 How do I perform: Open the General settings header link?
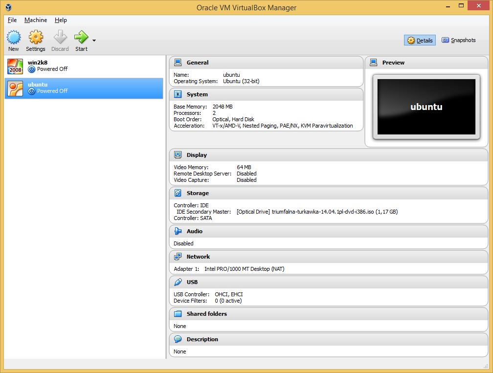click(198, 63)
